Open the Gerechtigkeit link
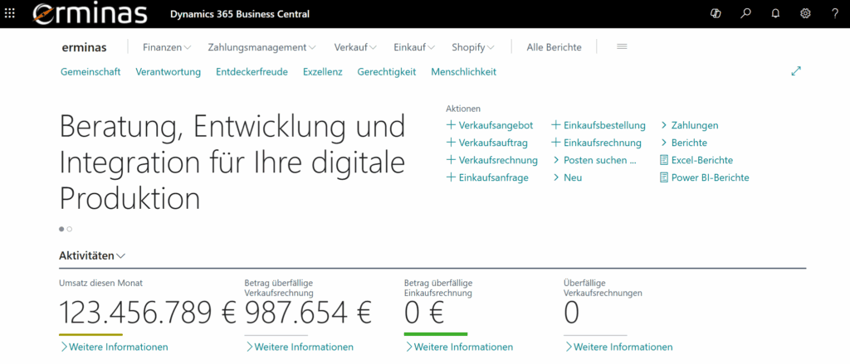Viewport: 850px width, 364px height. click(387, 71)
